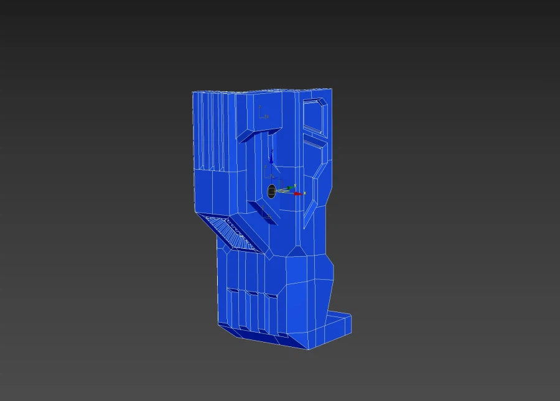Viewport: 560px width, 401px height.
Task: Select the small foot step at the model's base
Action: [x=340, y=323]
